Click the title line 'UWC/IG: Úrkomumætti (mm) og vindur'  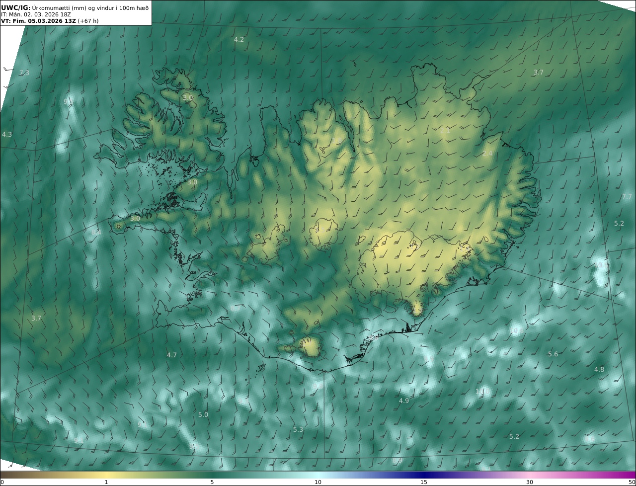coord(75,7)
